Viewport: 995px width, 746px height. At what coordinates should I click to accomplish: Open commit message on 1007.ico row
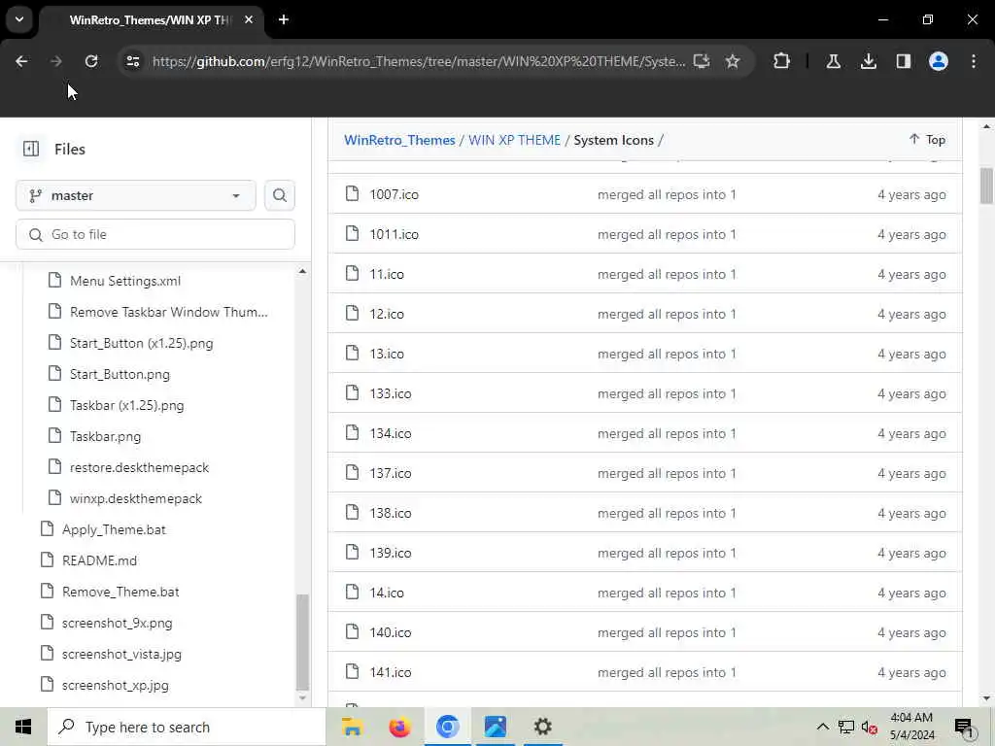click(x=667, y=194)
